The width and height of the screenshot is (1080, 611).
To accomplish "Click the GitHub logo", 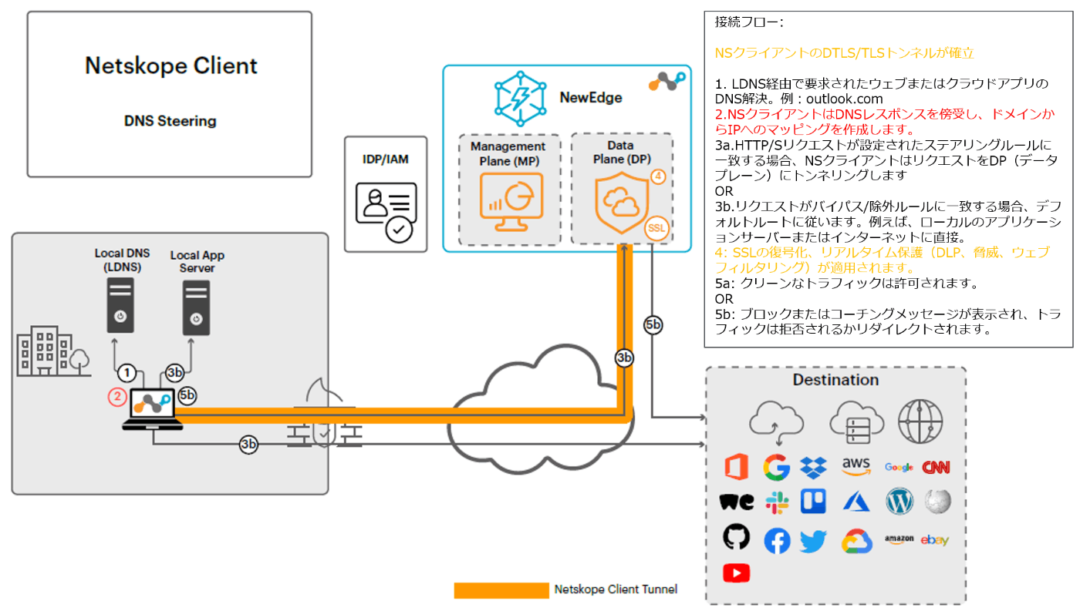I will 736,537.
